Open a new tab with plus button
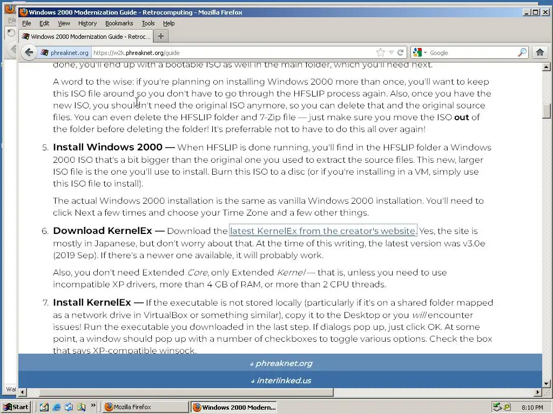 (x=161, y=36)
